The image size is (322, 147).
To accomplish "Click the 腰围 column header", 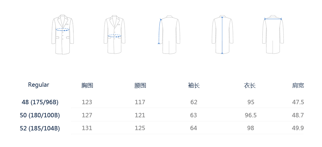I will tap(140, 86).
